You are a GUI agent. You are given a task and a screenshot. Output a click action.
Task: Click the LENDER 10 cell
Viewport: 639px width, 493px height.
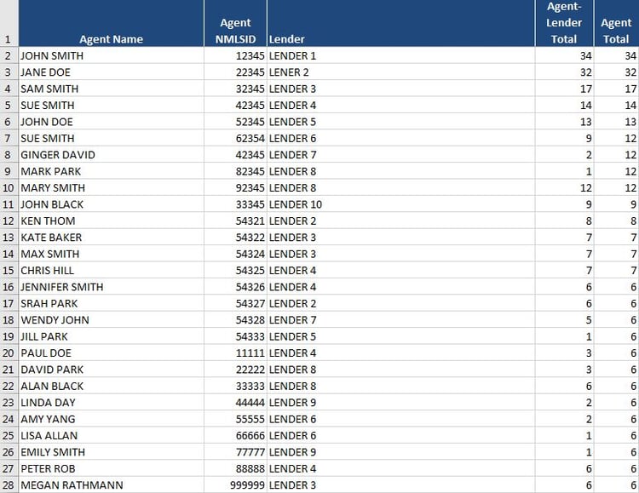[x=400, y=204]
